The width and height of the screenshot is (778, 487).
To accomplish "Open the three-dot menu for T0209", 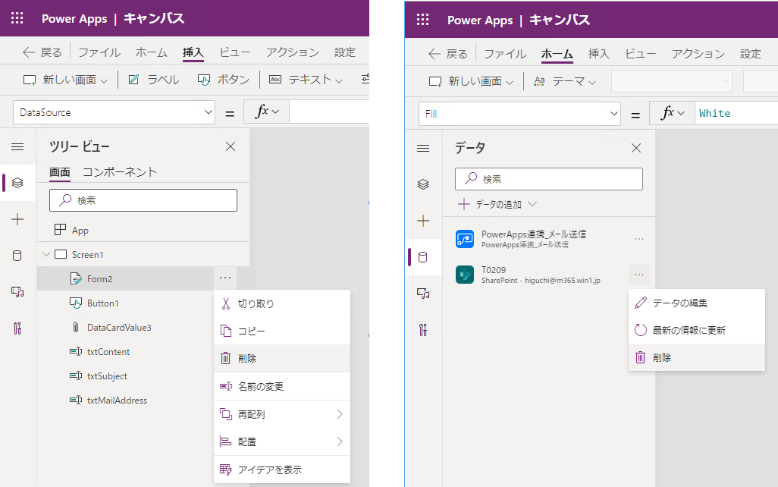I will (x=639, y=275).
